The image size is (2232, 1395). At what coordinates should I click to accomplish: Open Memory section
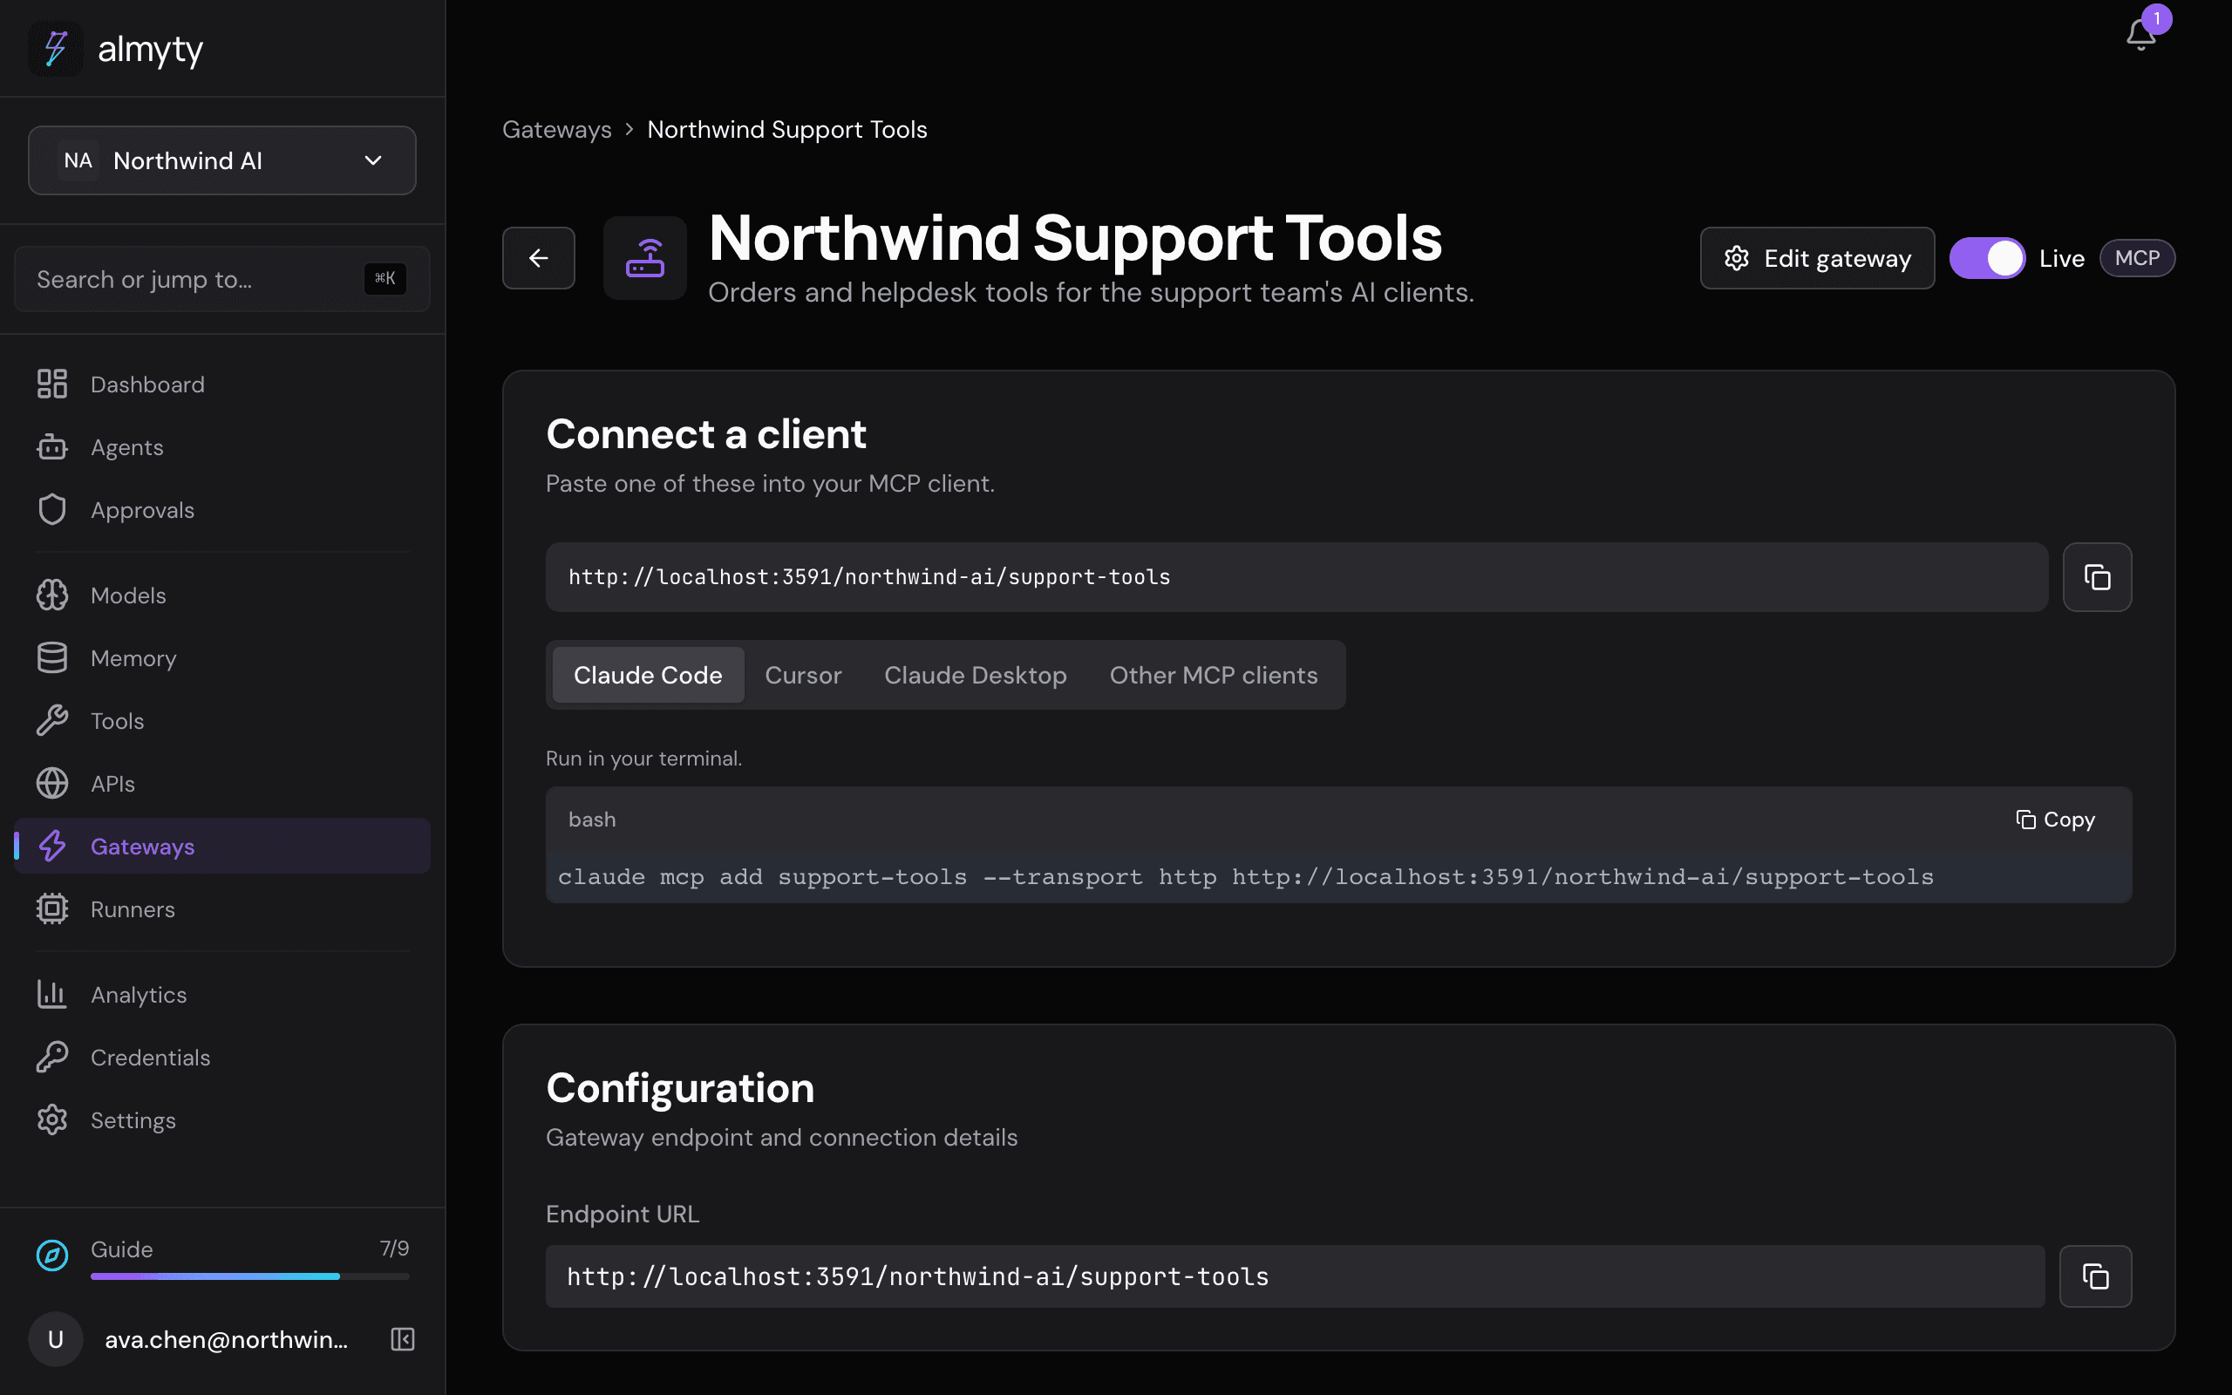[222, 657]
